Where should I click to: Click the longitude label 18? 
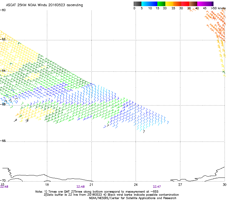point(47,185)
